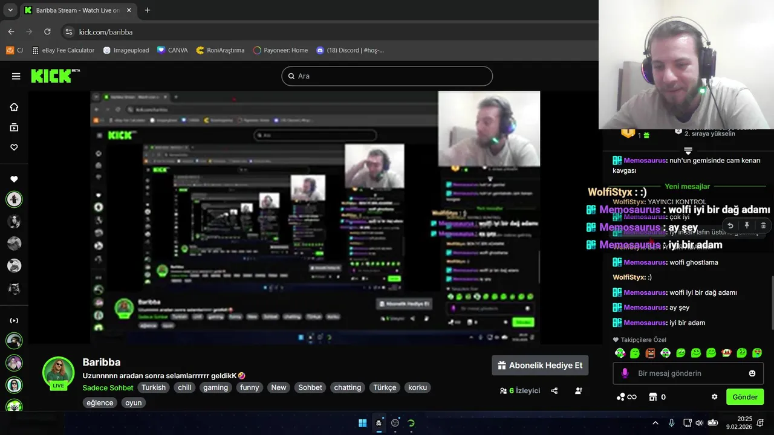Select the korku tag
The image size is (774, 435).
click(417, 388)
